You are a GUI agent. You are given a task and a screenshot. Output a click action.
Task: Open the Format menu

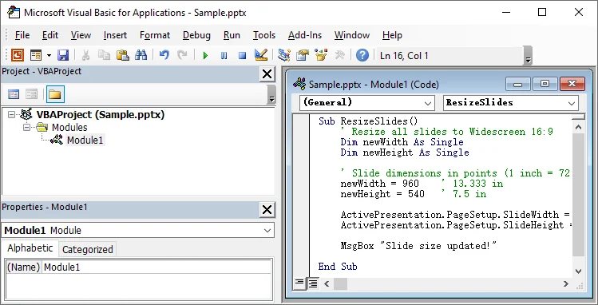(x=155, y=35)
